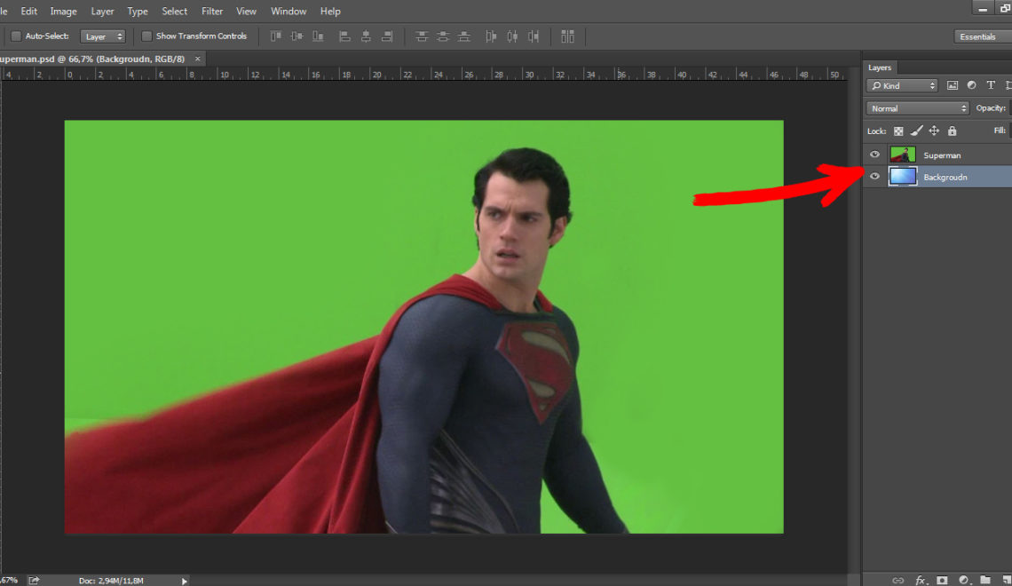Toggle lock all padlock icon

tap(952, 131)
